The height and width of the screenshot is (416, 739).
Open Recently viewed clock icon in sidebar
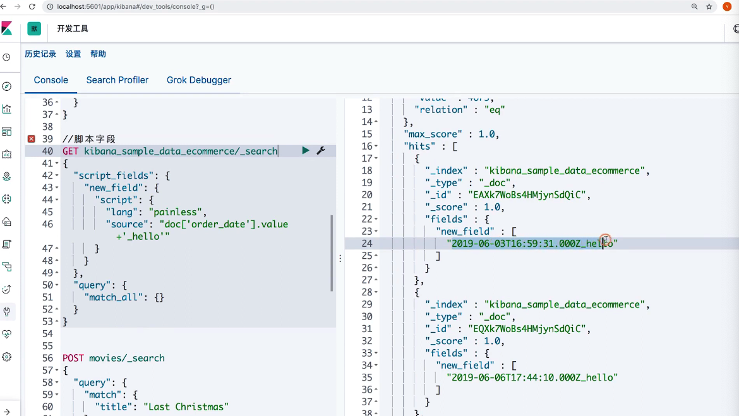[x=7, y=57]
